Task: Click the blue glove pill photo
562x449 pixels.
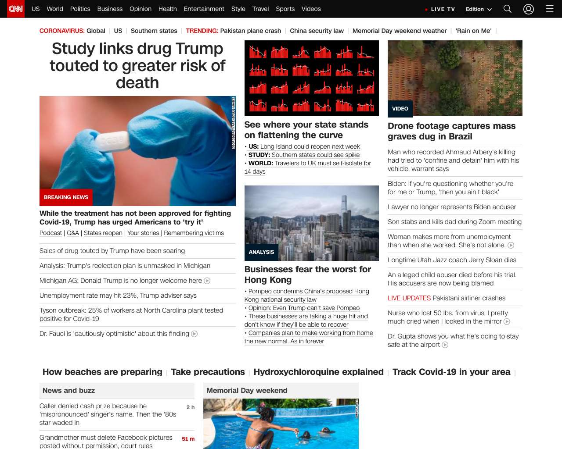Action: (x=137, y=151)
